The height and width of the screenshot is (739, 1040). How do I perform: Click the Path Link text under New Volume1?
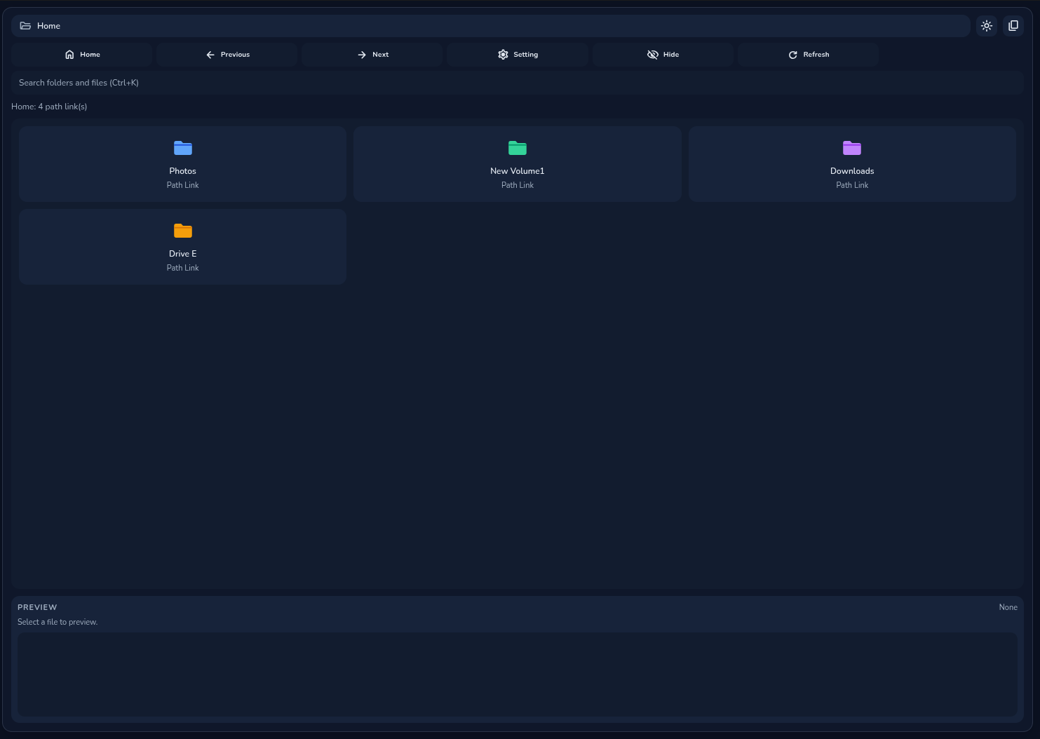[x=518, y=185]
